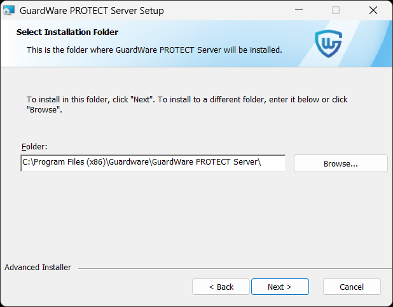The width and height of the screenshot is (393, 307).
Task: Go back with the "< Back" button
Action: coord(221,287)
